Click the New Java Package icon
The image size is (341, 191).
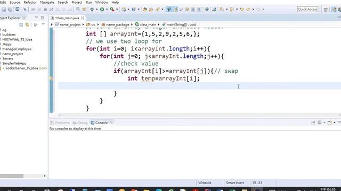pyautogui.click(x=124, y=10)
